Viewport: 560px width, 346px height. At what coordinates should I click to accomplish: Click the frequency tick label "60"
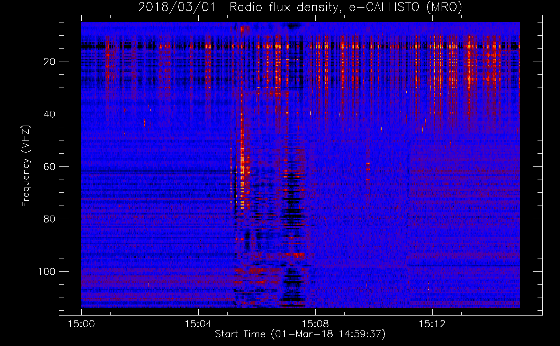(50, 167)
